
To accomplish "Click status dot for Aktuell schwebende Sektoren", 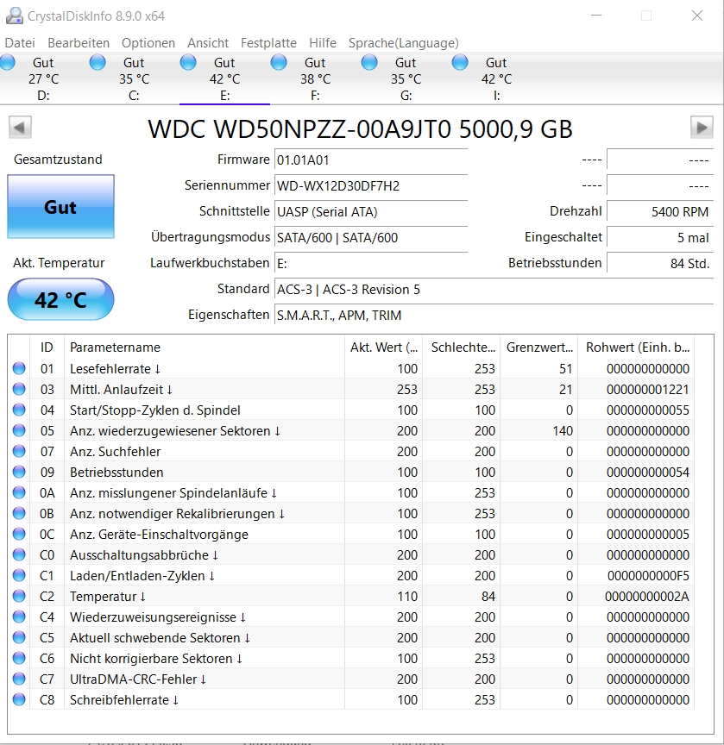I will coord(19,637).
